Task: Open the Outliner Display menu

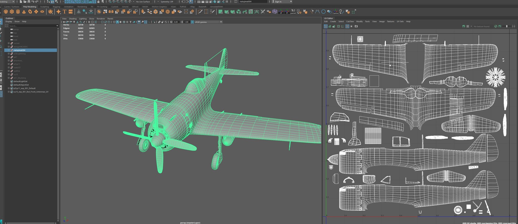Action: (9, 21)
